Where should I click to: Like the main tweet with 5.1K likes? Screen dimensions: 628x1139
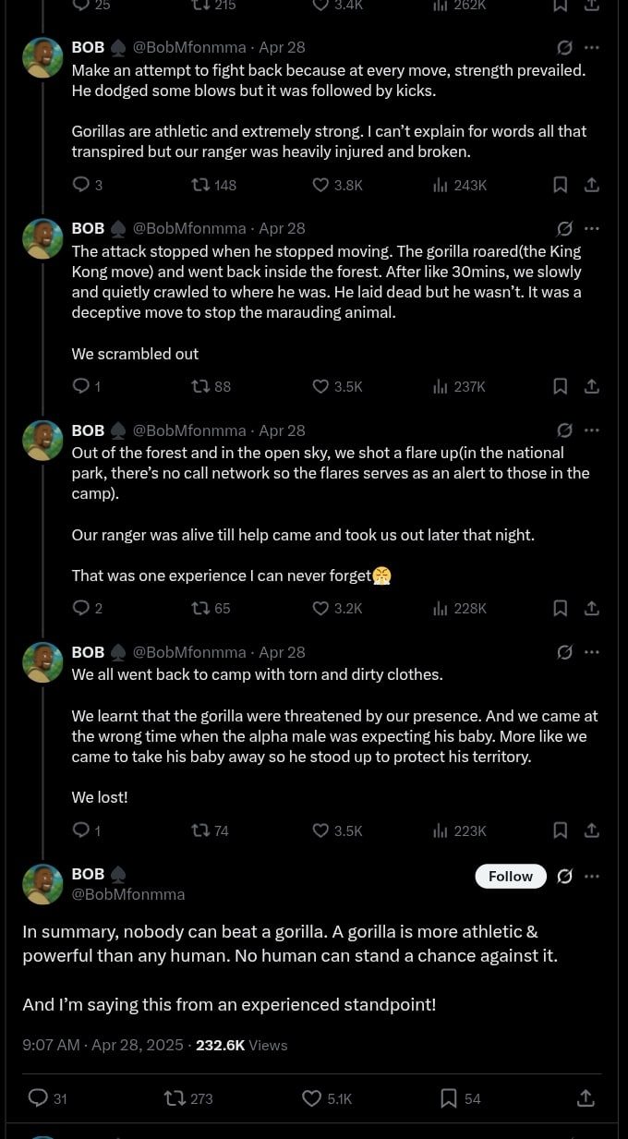click(x=312, y=1097)
